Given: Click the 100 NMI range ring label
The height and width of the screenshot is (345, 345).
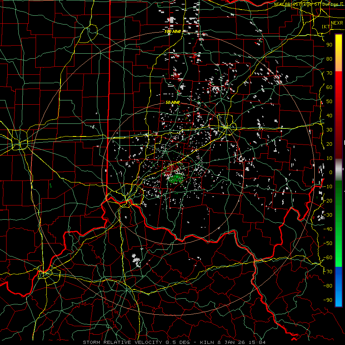Looking at the screenshot, I should coord(172,31).
